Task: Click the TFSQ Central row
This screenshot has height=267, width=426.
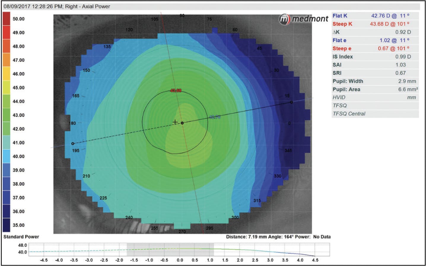Action: [x=375, y=114]
